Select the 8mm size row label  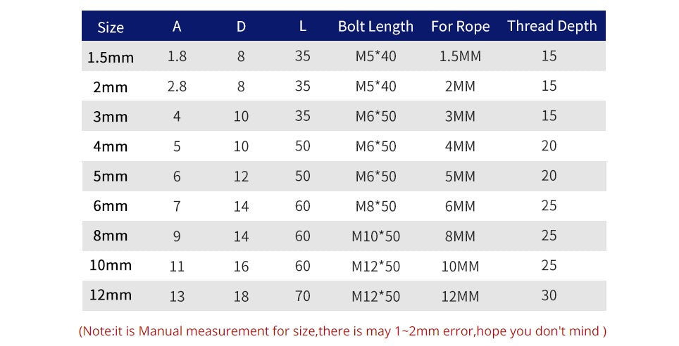[x=111, y=236]
